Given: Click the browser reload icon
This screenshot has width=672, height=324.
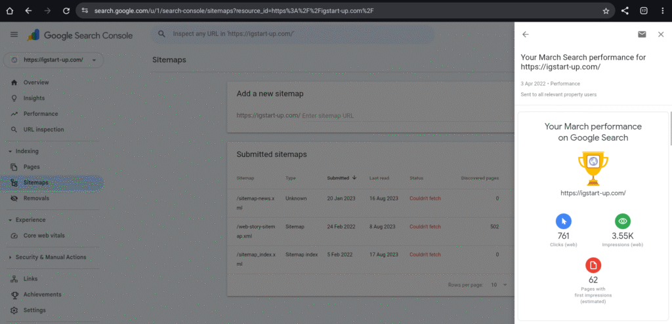Looking at the screenshot, I should point(66,10).
